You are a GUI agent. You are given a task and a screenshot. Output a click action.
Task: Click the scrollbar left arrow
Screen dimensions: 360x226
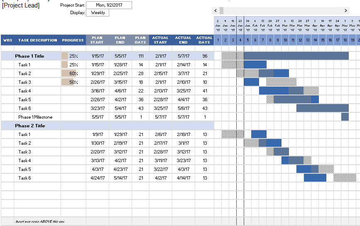click(x=216, y=10)
